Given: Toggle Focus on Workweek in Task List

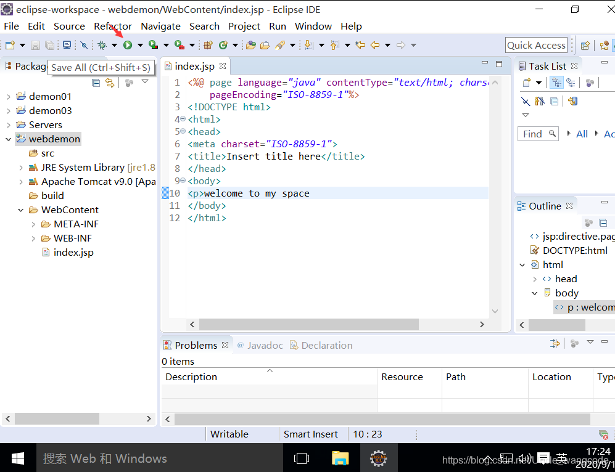Looking at the screenshot, I should [590, 83].
